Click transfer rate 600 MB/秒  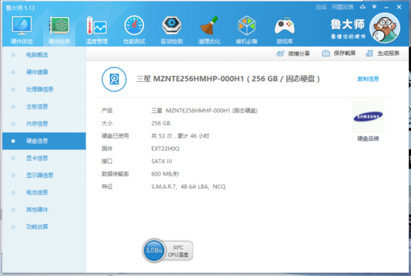coord(165,173)
